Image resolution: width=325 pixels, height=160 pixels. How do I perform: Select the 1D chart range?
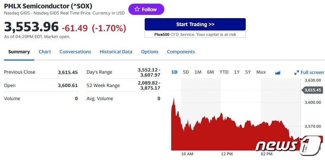(x=174, y=72)
